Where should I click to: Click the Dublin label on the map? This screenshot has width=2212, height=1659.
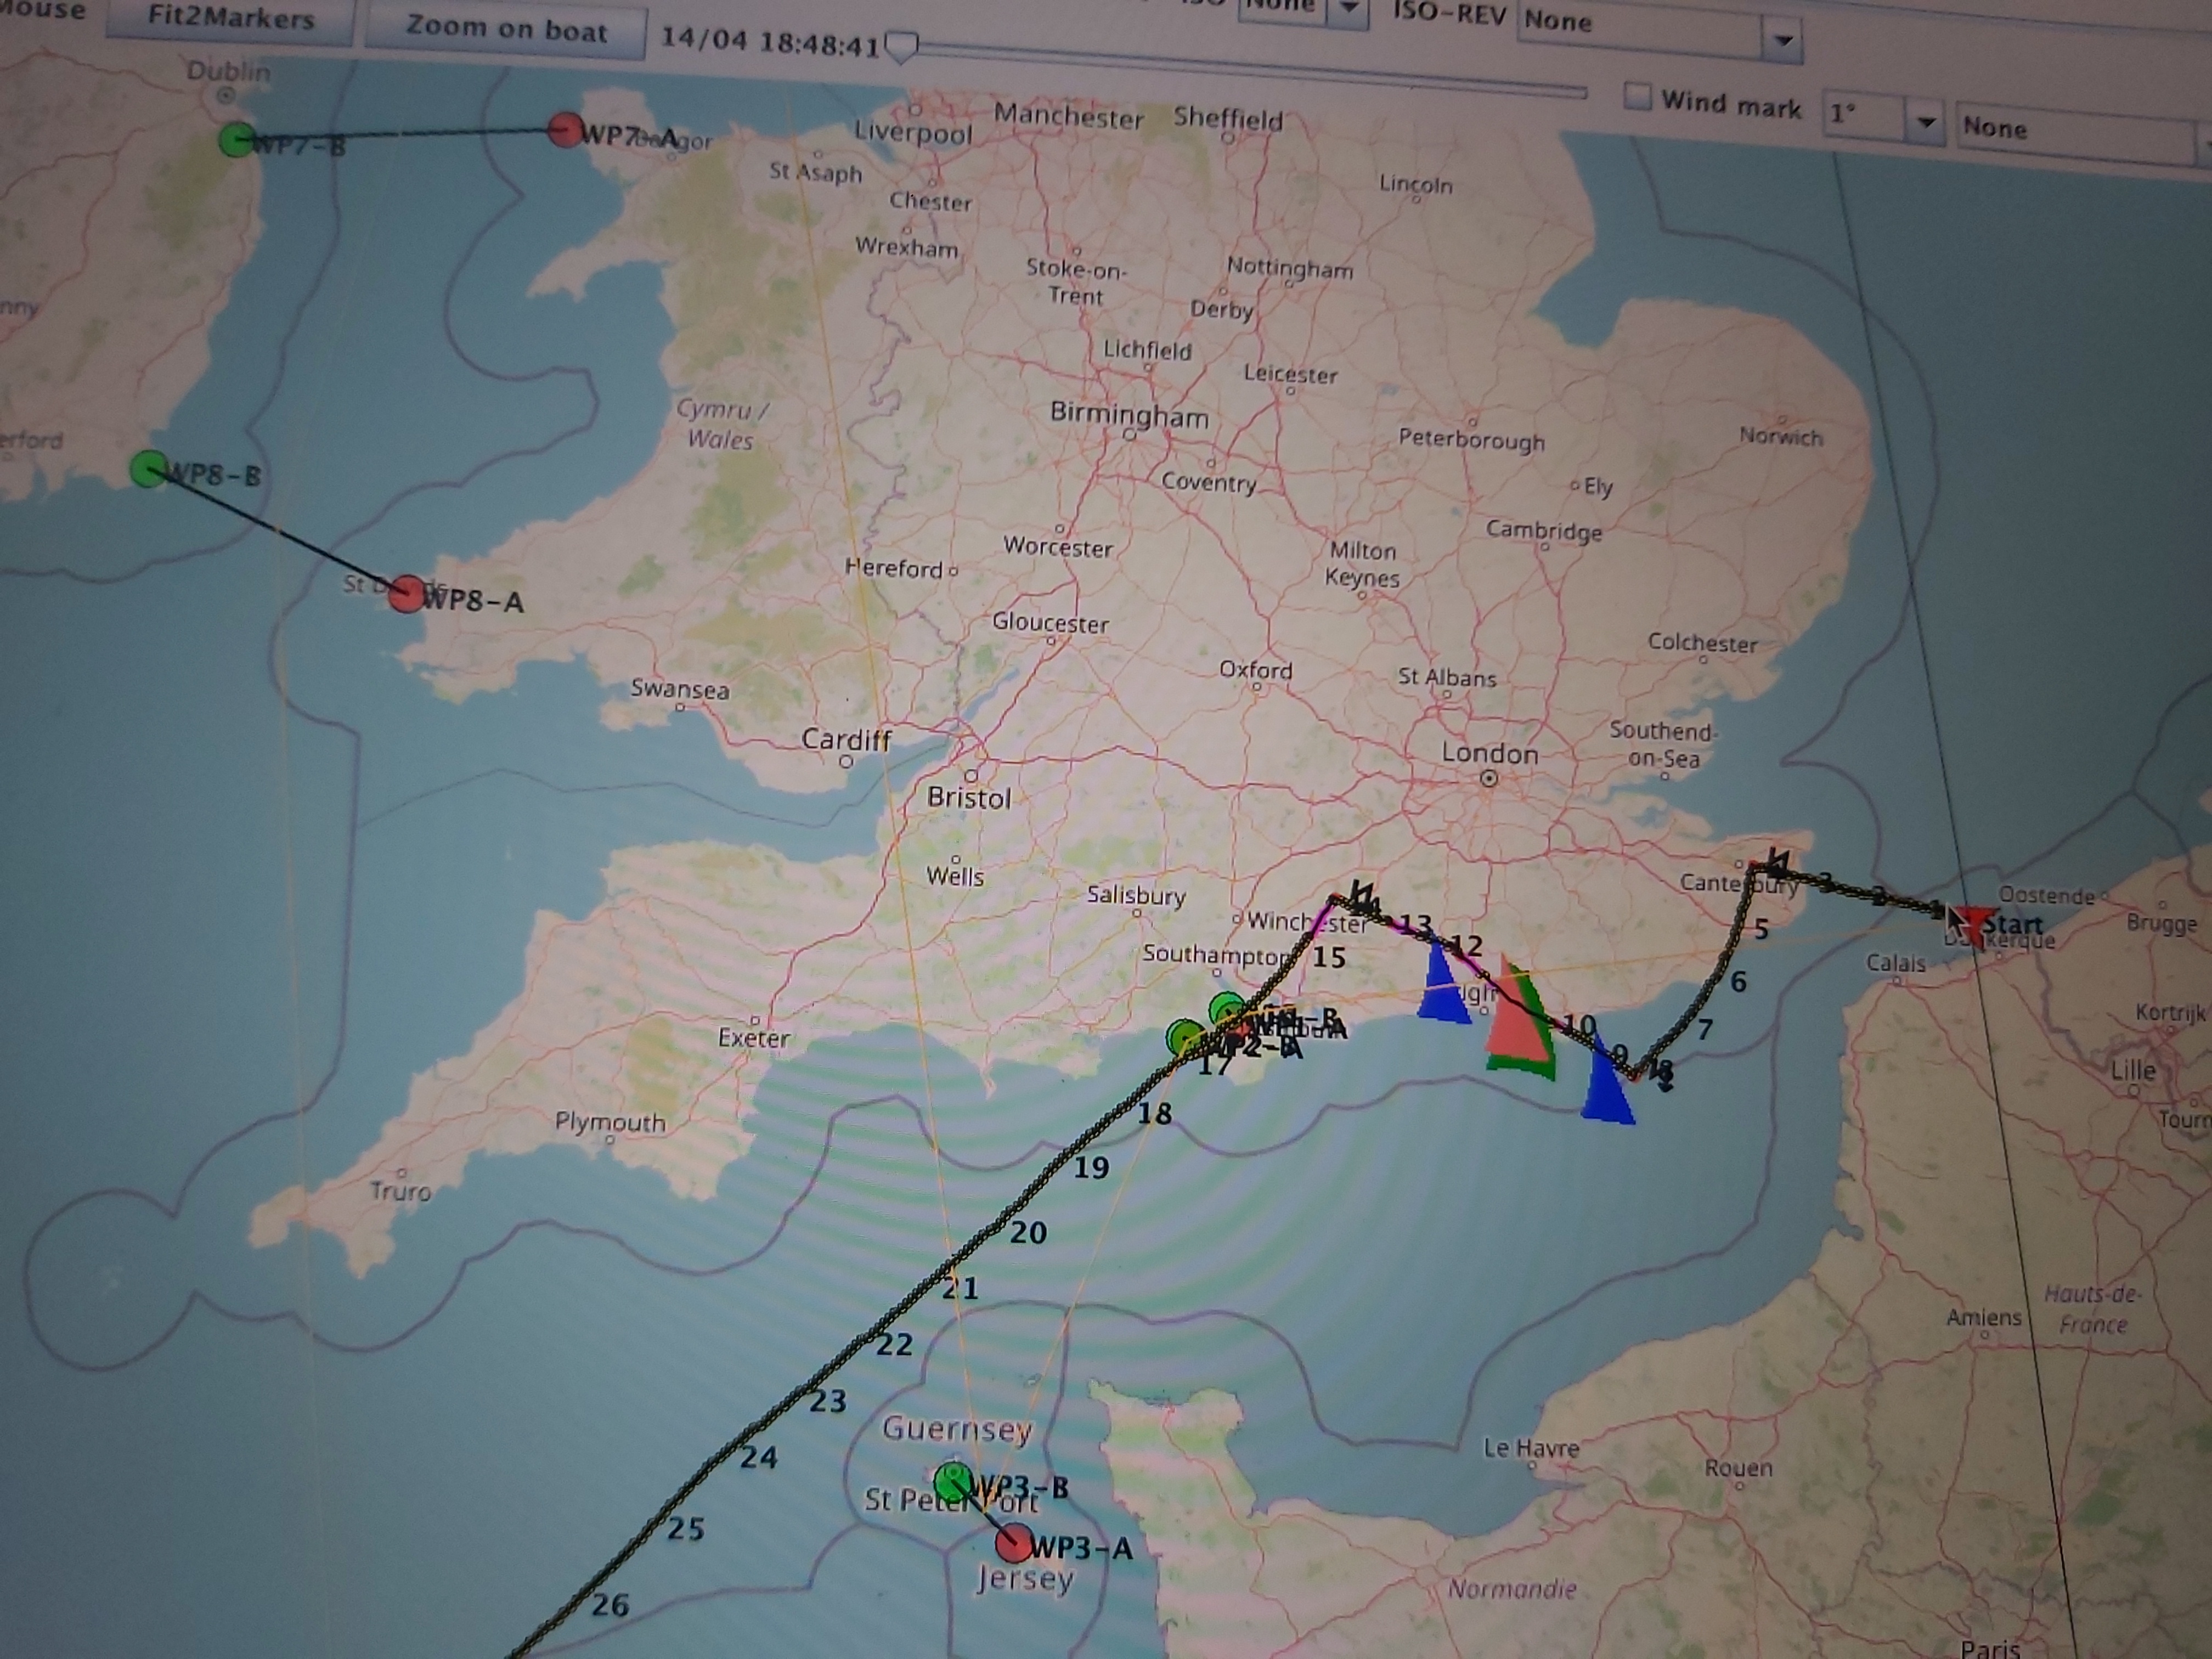228,71
